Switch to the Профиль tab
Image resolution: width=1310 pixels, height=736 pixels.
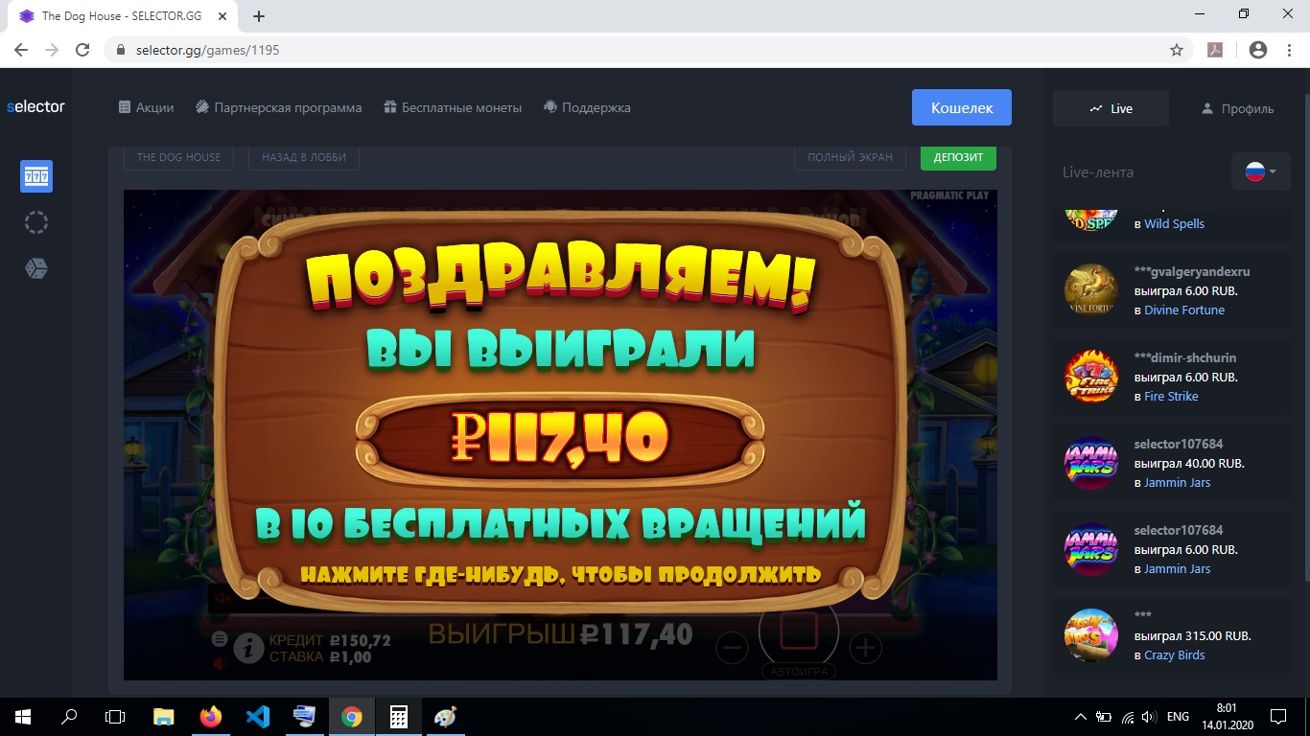pos(1237,108)
